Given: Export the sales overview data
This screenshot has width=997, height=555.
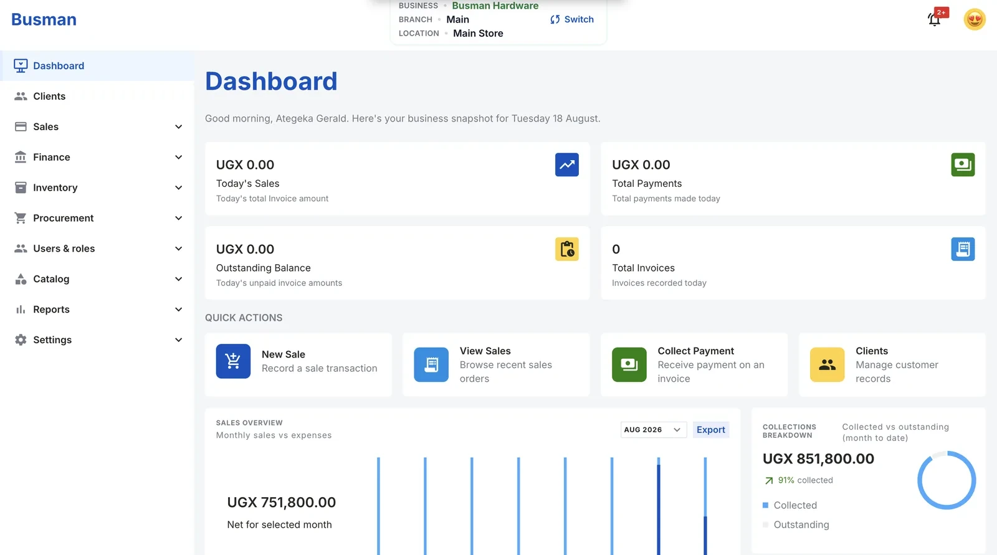Looking at the screenshot, I should [x=711, y=430].
